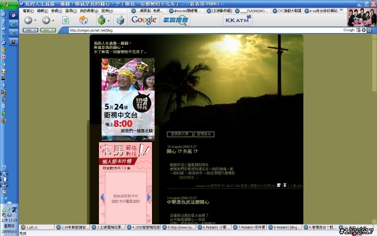Viewport: 377px width, 236px height.
Task: Click the edit post pencil icon
Action: tap(279, 185)
